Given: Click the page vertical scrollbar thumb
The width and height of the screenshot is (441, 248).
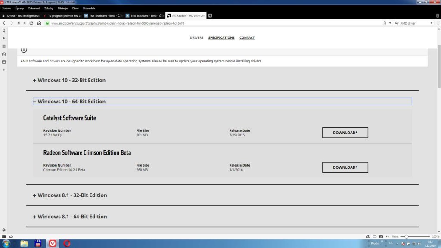Looking at the screenshot, I should point(439,66).
